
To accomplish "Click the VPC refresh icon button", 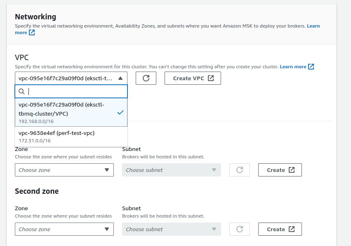I will pyautogui.click(x=146, y=78).
